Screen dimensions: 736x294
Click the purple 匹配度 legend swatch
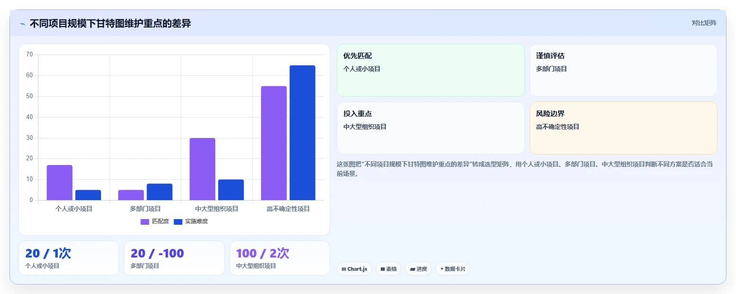(x=145, y=222)
